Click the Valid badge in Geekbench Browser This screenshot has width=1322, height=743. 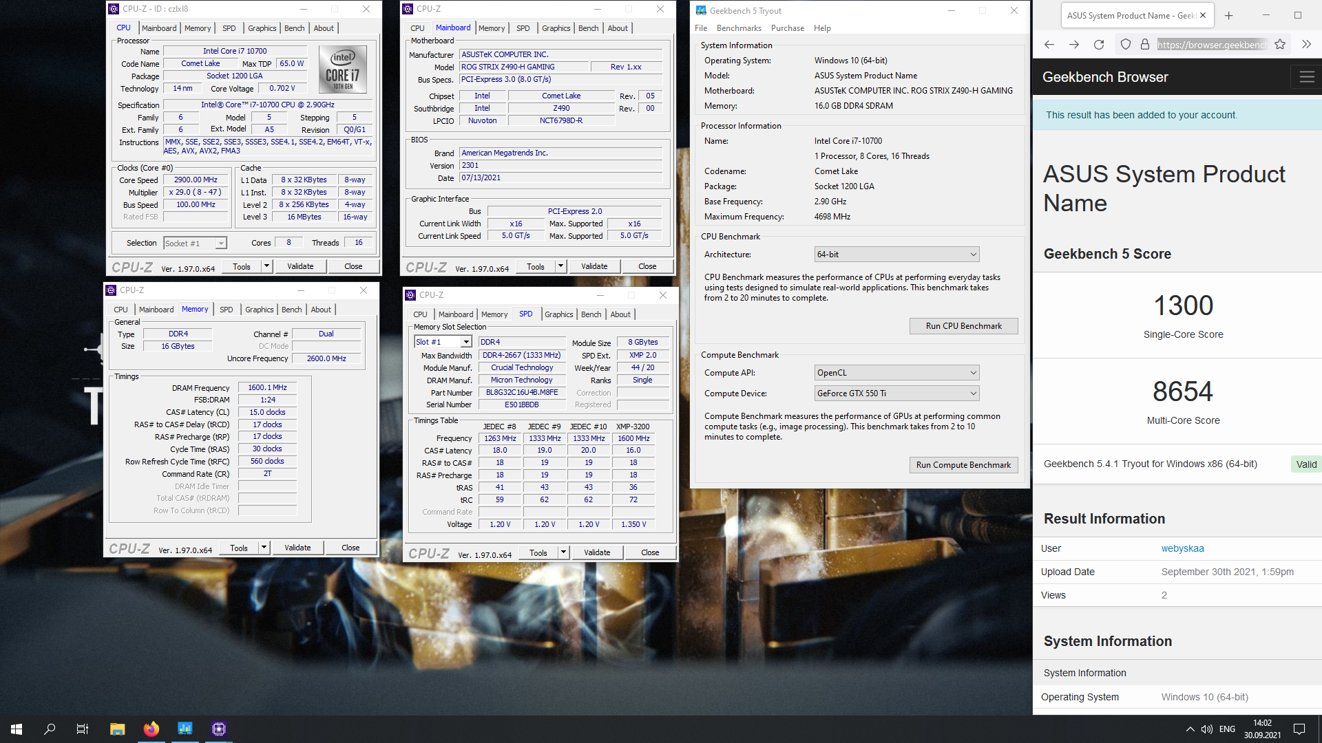click(1306, 464)
